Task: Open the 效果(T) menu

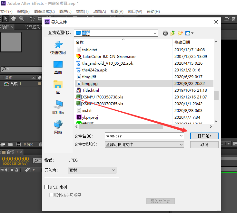Action: point(82,12)
